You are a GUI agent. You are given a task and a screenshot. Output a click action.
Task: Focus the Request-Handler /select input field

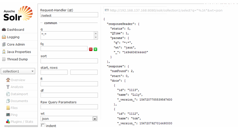coord(69,15)
